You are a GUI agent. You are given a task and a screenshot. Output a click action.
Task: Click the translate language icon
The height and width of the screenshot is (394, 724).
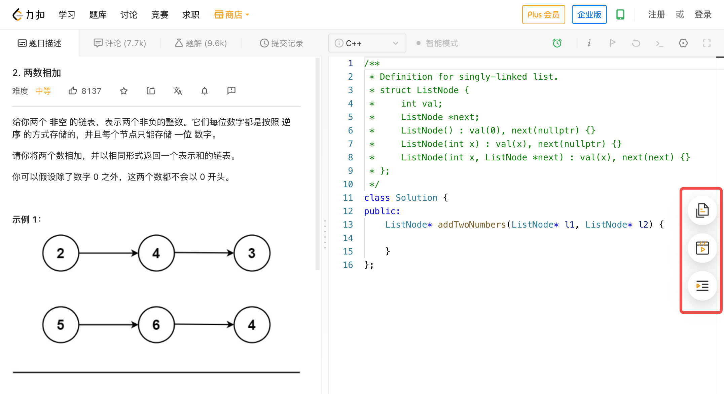(177, 91)
